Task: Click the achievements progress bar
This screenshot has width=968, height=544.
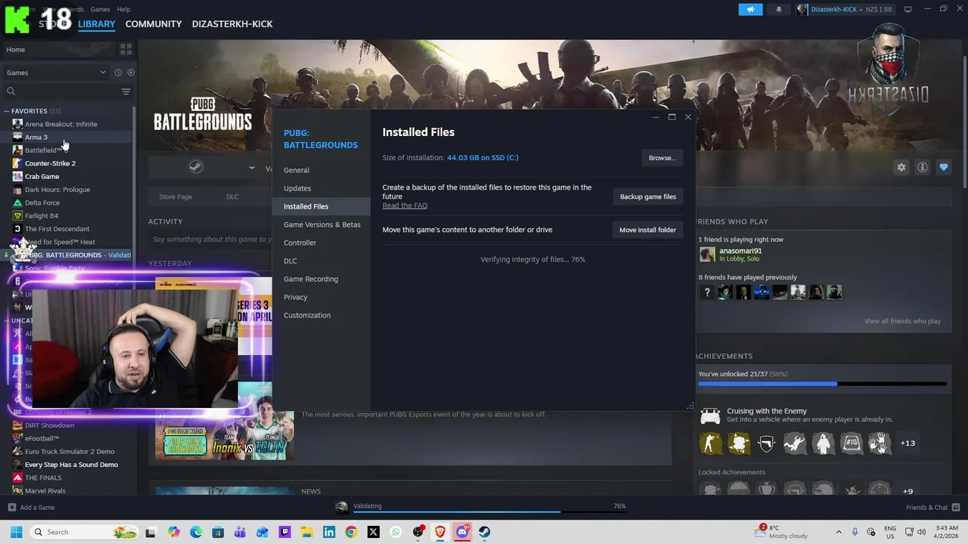Action: [822, 384]
